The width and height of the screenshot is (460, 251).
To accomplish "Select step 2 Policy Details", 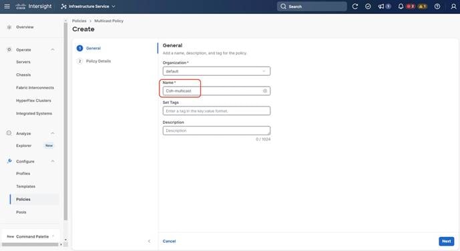I will 94,61.
